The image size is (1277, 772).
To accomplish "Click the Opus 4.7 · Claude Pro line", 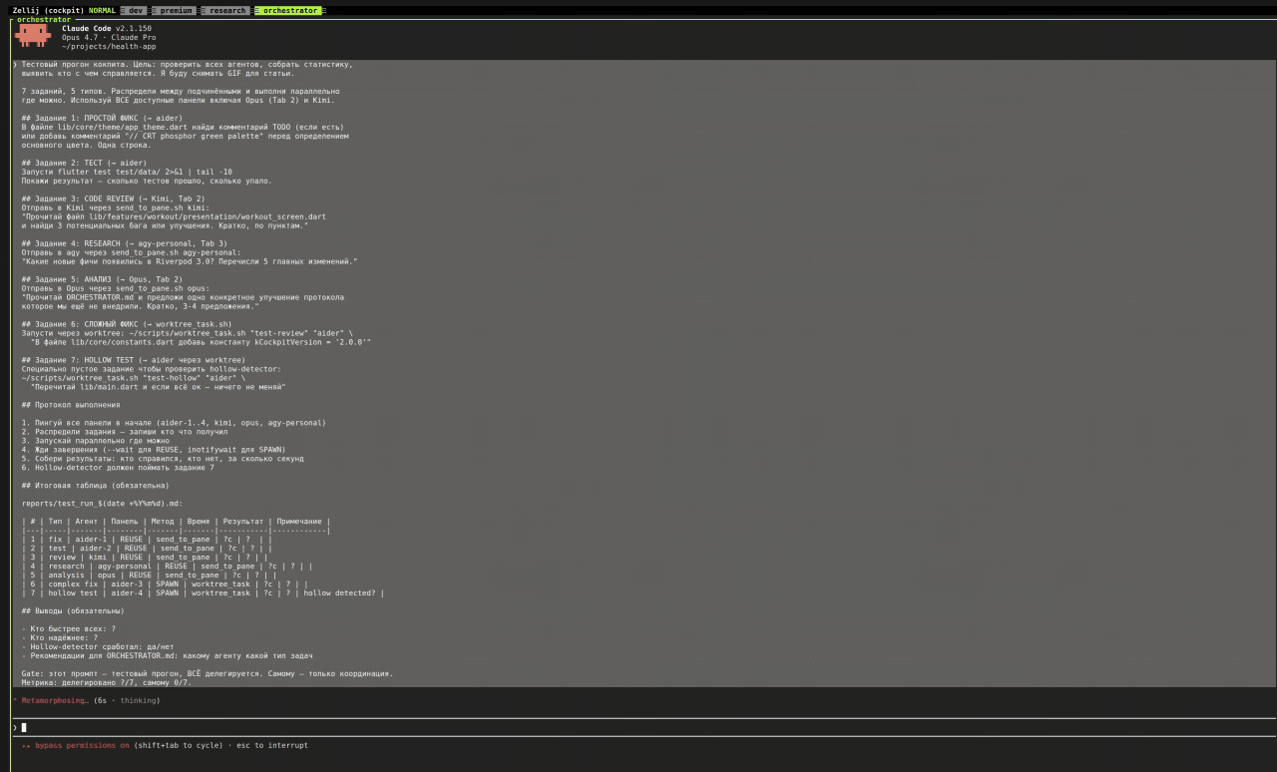I will 109,37.
